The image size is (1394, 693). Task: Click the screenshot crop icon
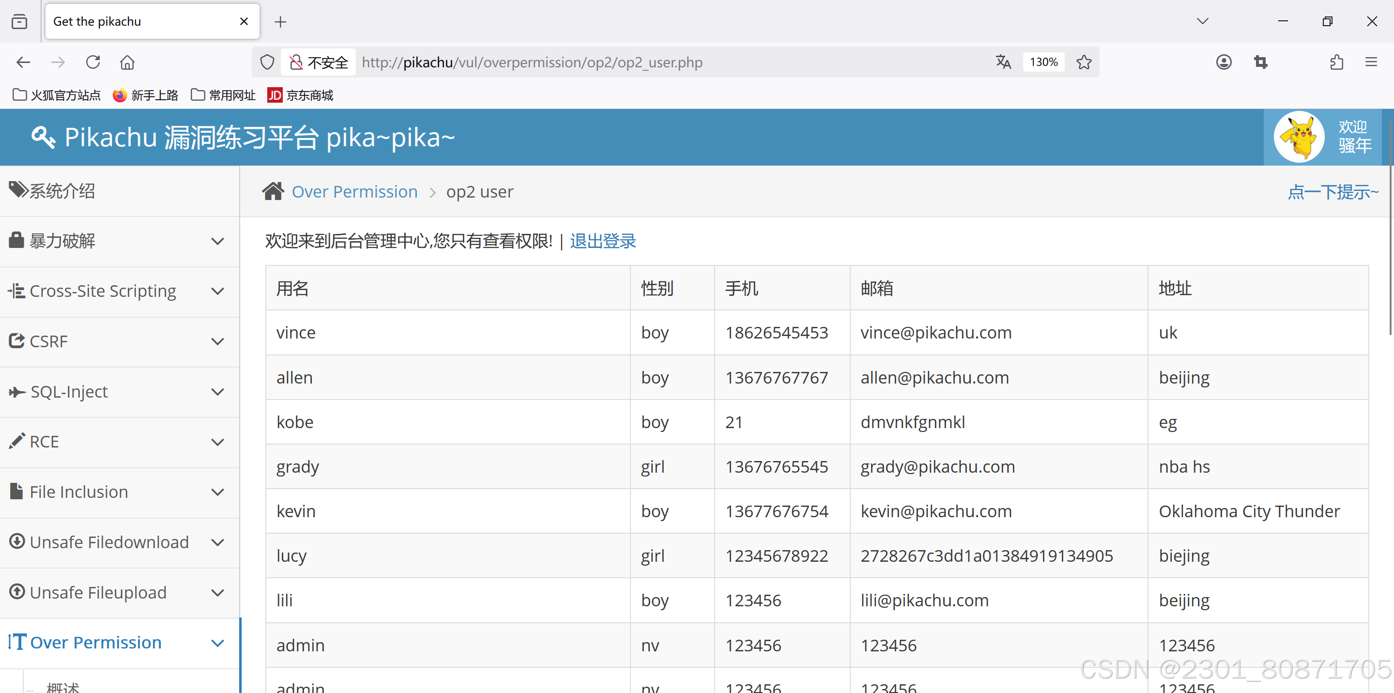coord(1260,62)
